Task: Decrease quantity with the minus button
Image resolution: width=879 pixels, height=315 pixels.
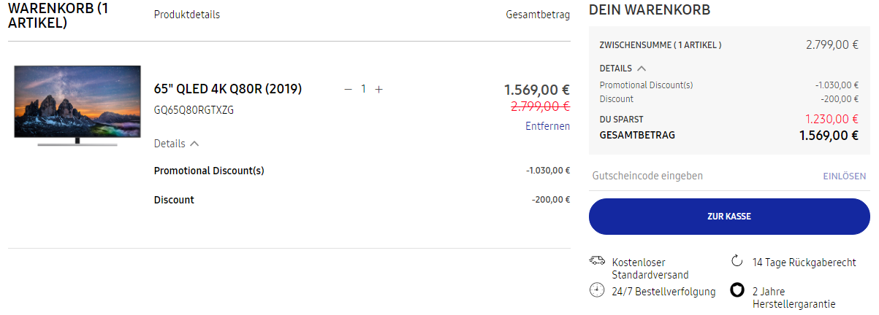Action: (348, 89)
